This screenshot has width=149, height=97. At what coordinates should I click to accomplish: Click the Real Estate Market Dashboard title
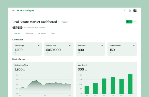point(35,22)
